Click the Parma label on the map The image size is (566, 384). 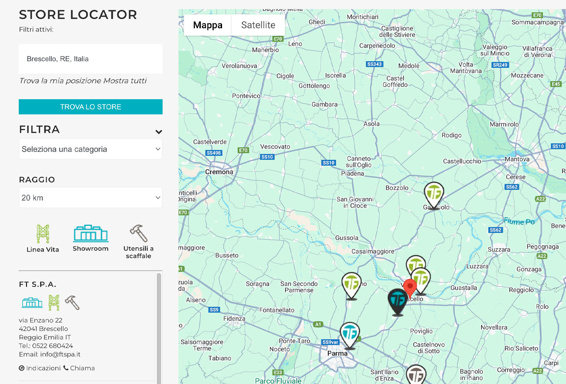[x=337, y=353]
